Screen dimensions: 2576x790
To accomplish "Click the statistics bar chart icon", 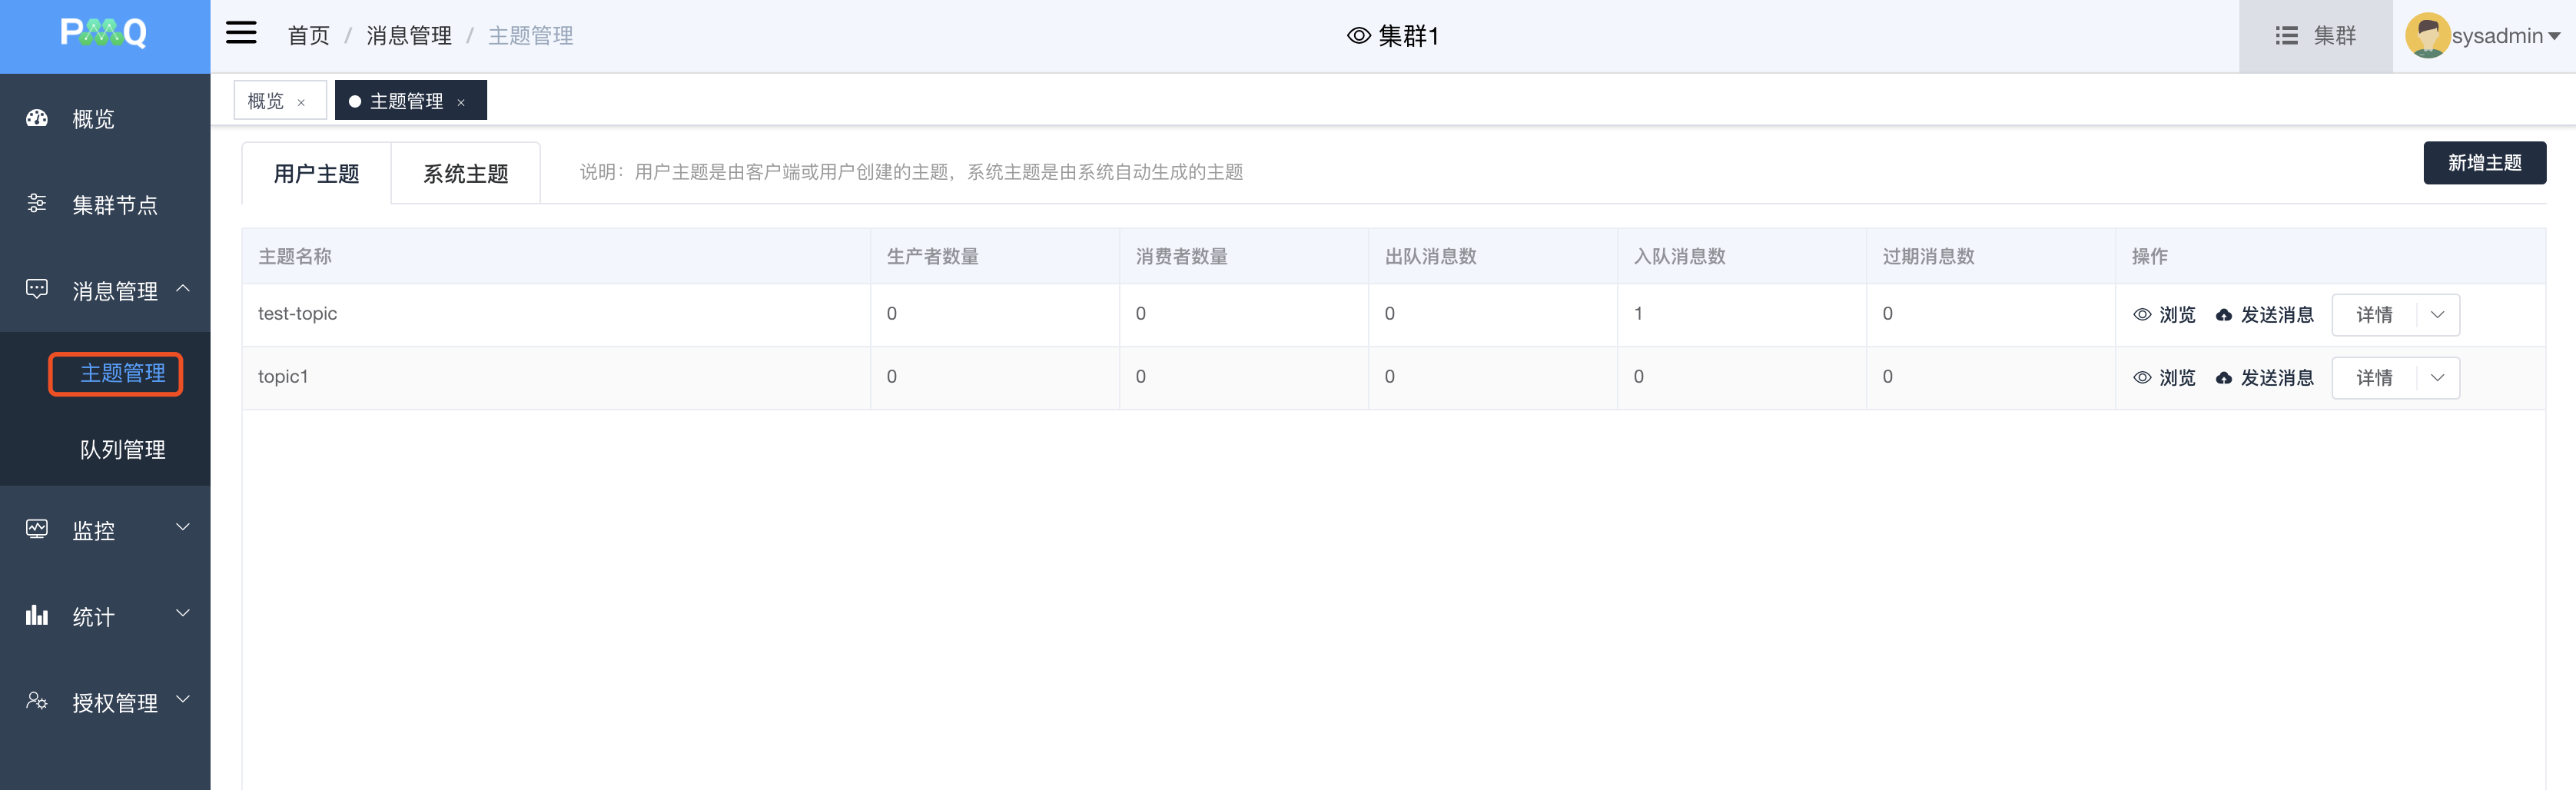I will click(x=37, y=615).
